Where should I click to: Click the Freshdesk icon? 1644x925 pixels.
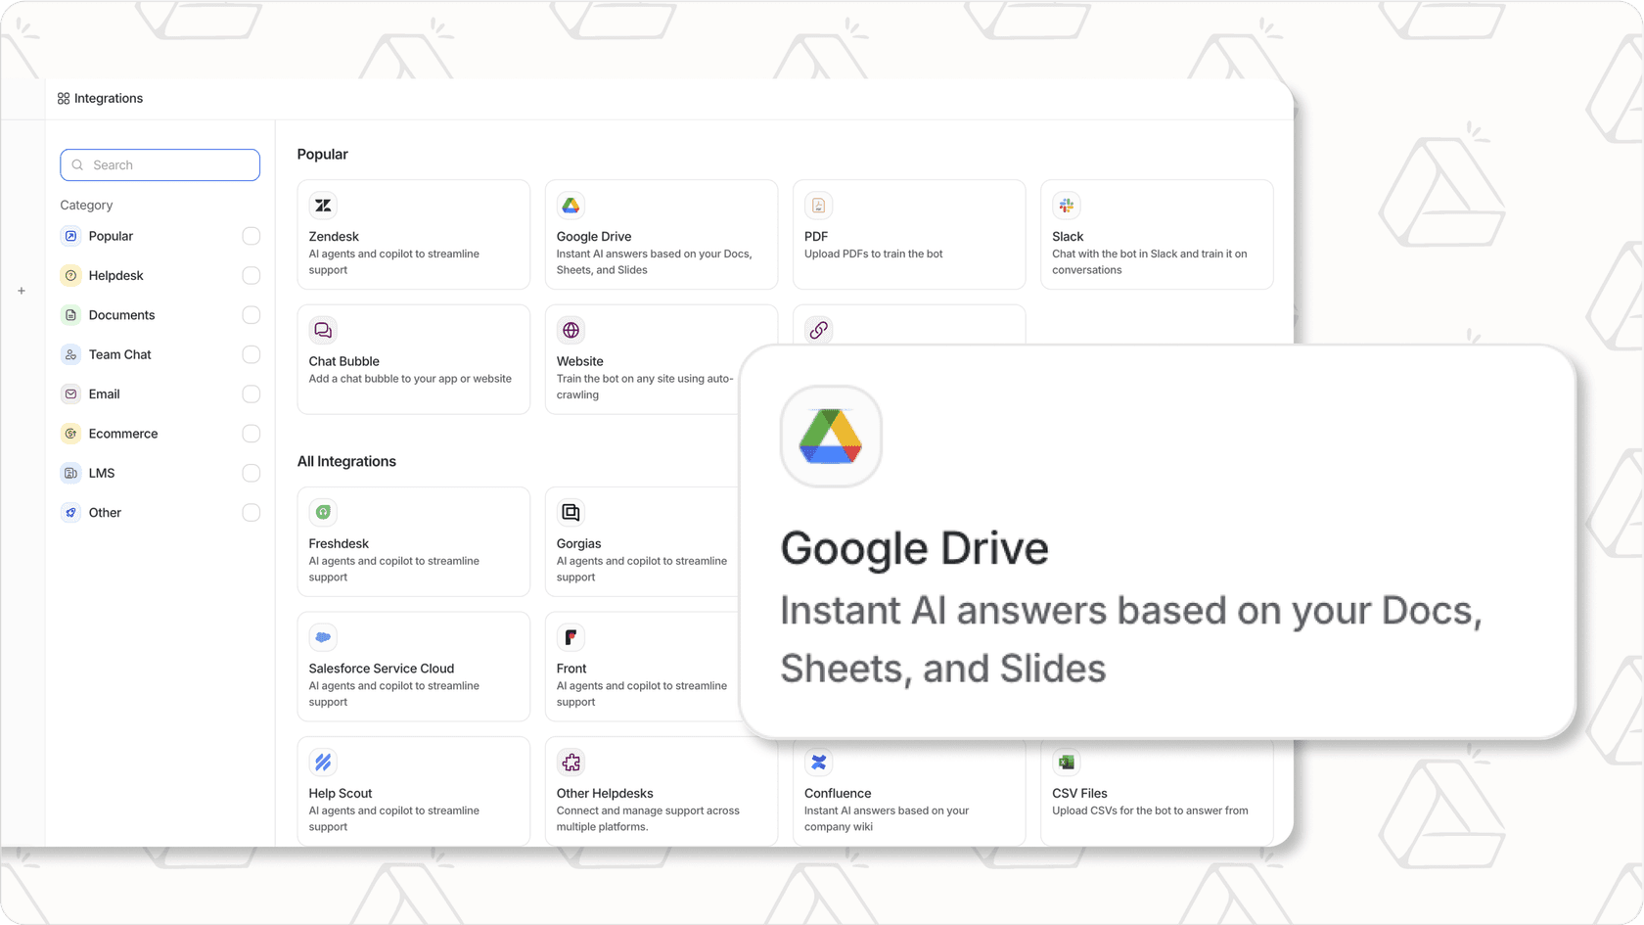tap(323, 512)
